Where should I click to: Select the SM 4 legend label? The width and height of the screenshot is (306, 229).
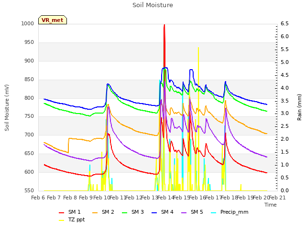pyautogui.click(x=167, y=212)
